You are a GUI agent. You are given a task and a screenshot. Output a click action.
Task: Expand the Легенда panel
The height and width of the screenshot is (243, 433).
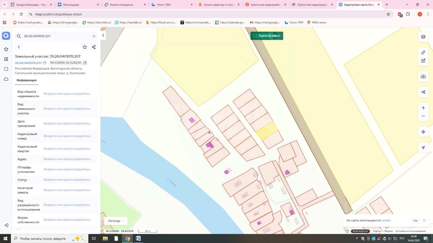pos(115,221)
